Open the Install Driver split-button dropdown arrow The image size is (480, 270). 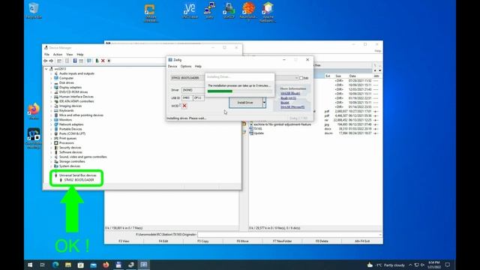[264, 103]
